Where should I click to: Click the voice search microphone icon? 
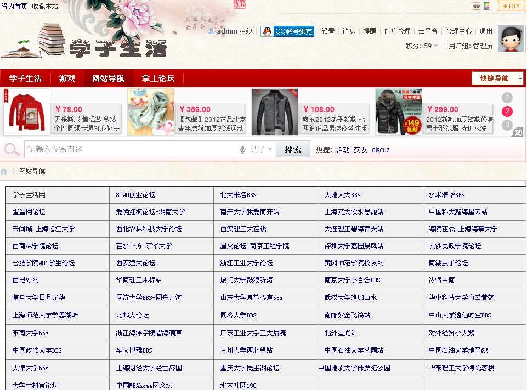(243, 149)
